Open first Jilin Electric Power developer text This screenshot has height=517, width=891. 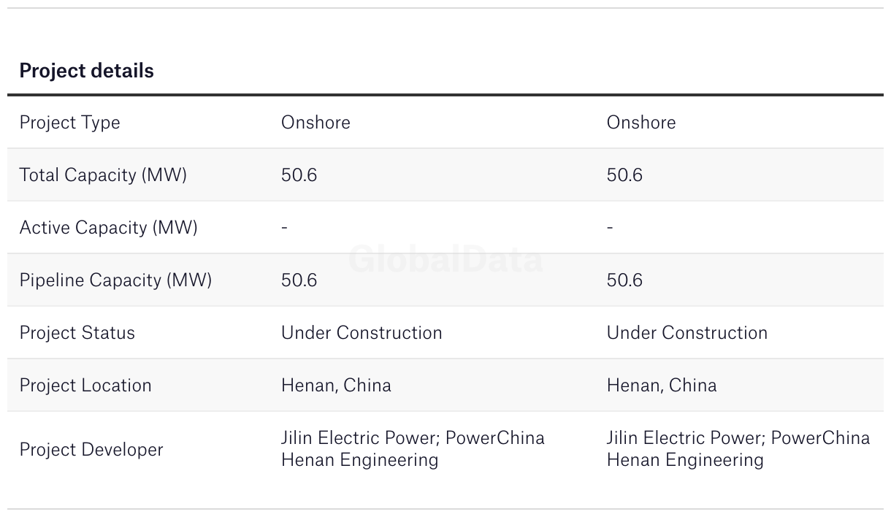[359, 438]
